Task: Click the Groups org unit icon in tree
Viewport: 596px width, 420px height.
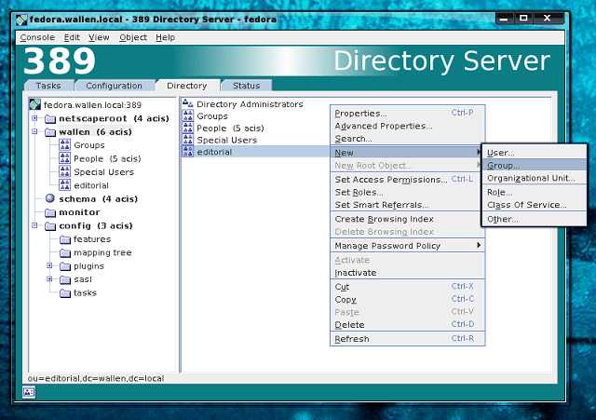Action: click(64, 145)
